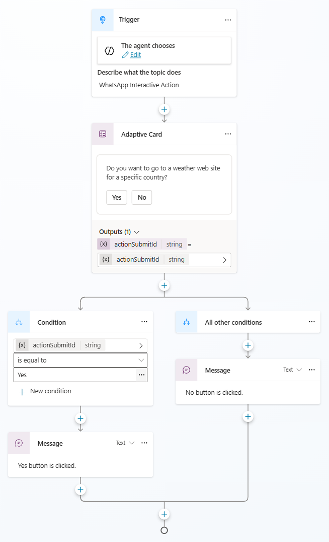Select the Adaptive Card node icon
The width and height of the screenshot is (329, 542).
click(x=103, y=134)
